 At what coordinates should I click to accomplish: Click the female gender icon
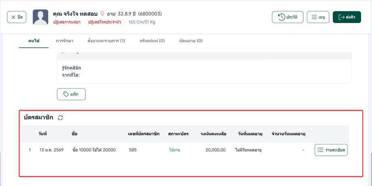[102, 14]
